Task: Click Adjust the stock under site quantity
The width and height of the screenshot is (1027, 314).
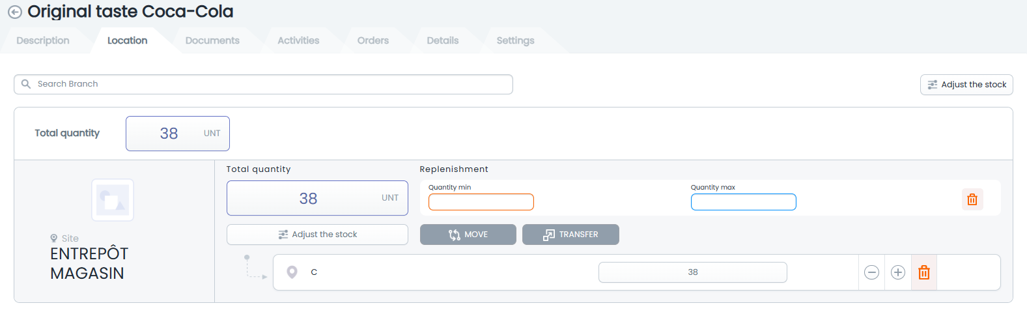Action: click(x=317, y=235)
